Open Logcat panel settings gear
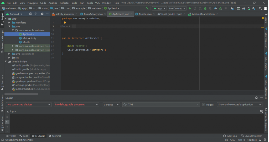 256,98
